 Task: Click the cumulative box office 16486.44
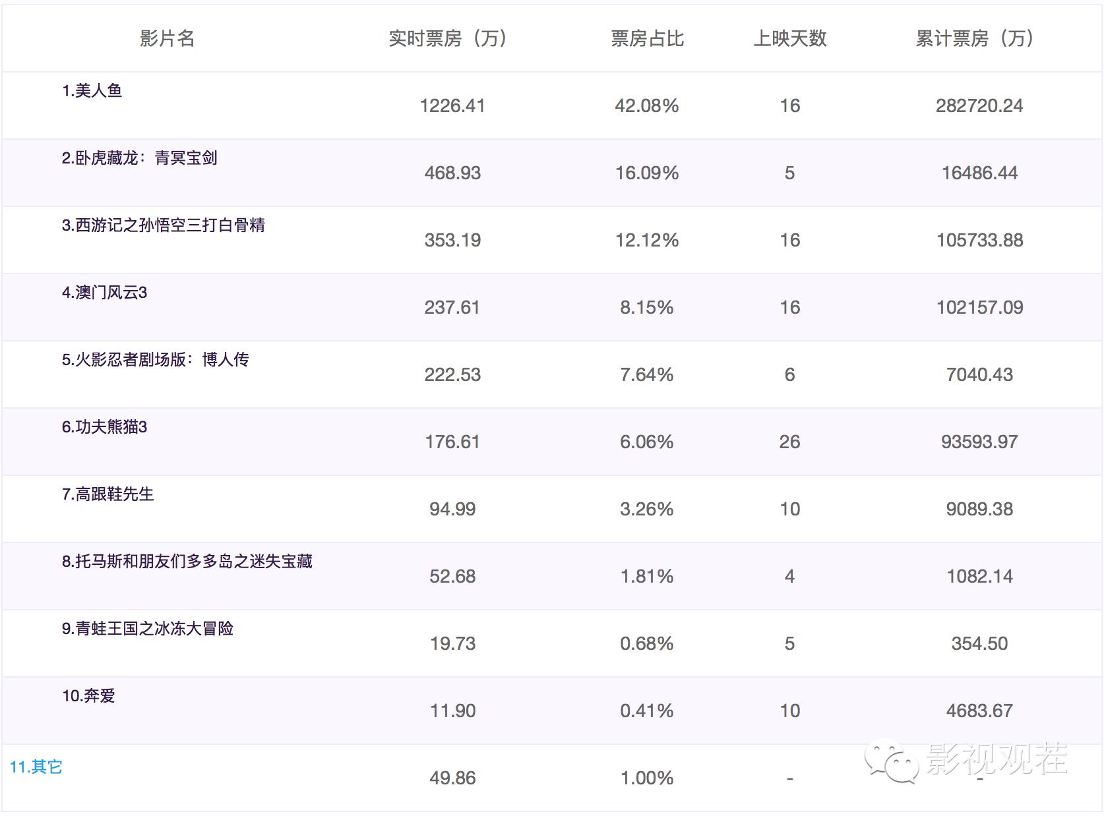tap(979, 173)
